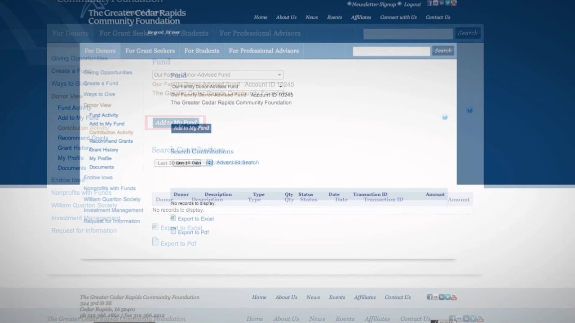Select faded For Donors in the upper navigation

point(70,33)
